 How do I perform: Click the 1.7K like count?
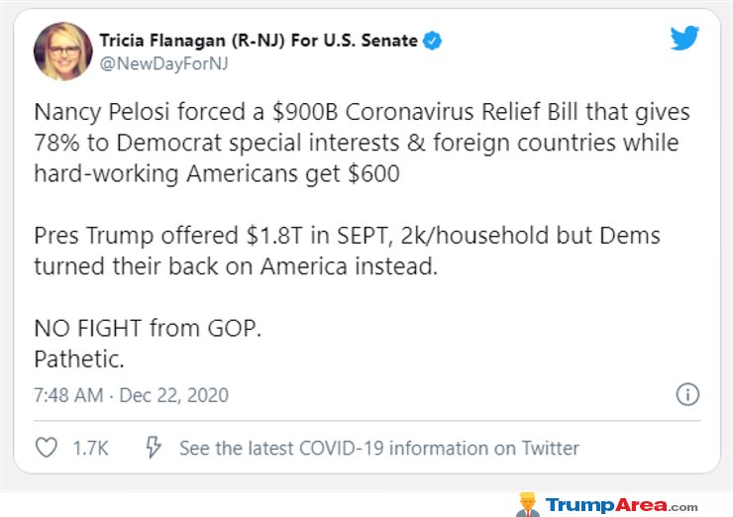tap(91, 449)
